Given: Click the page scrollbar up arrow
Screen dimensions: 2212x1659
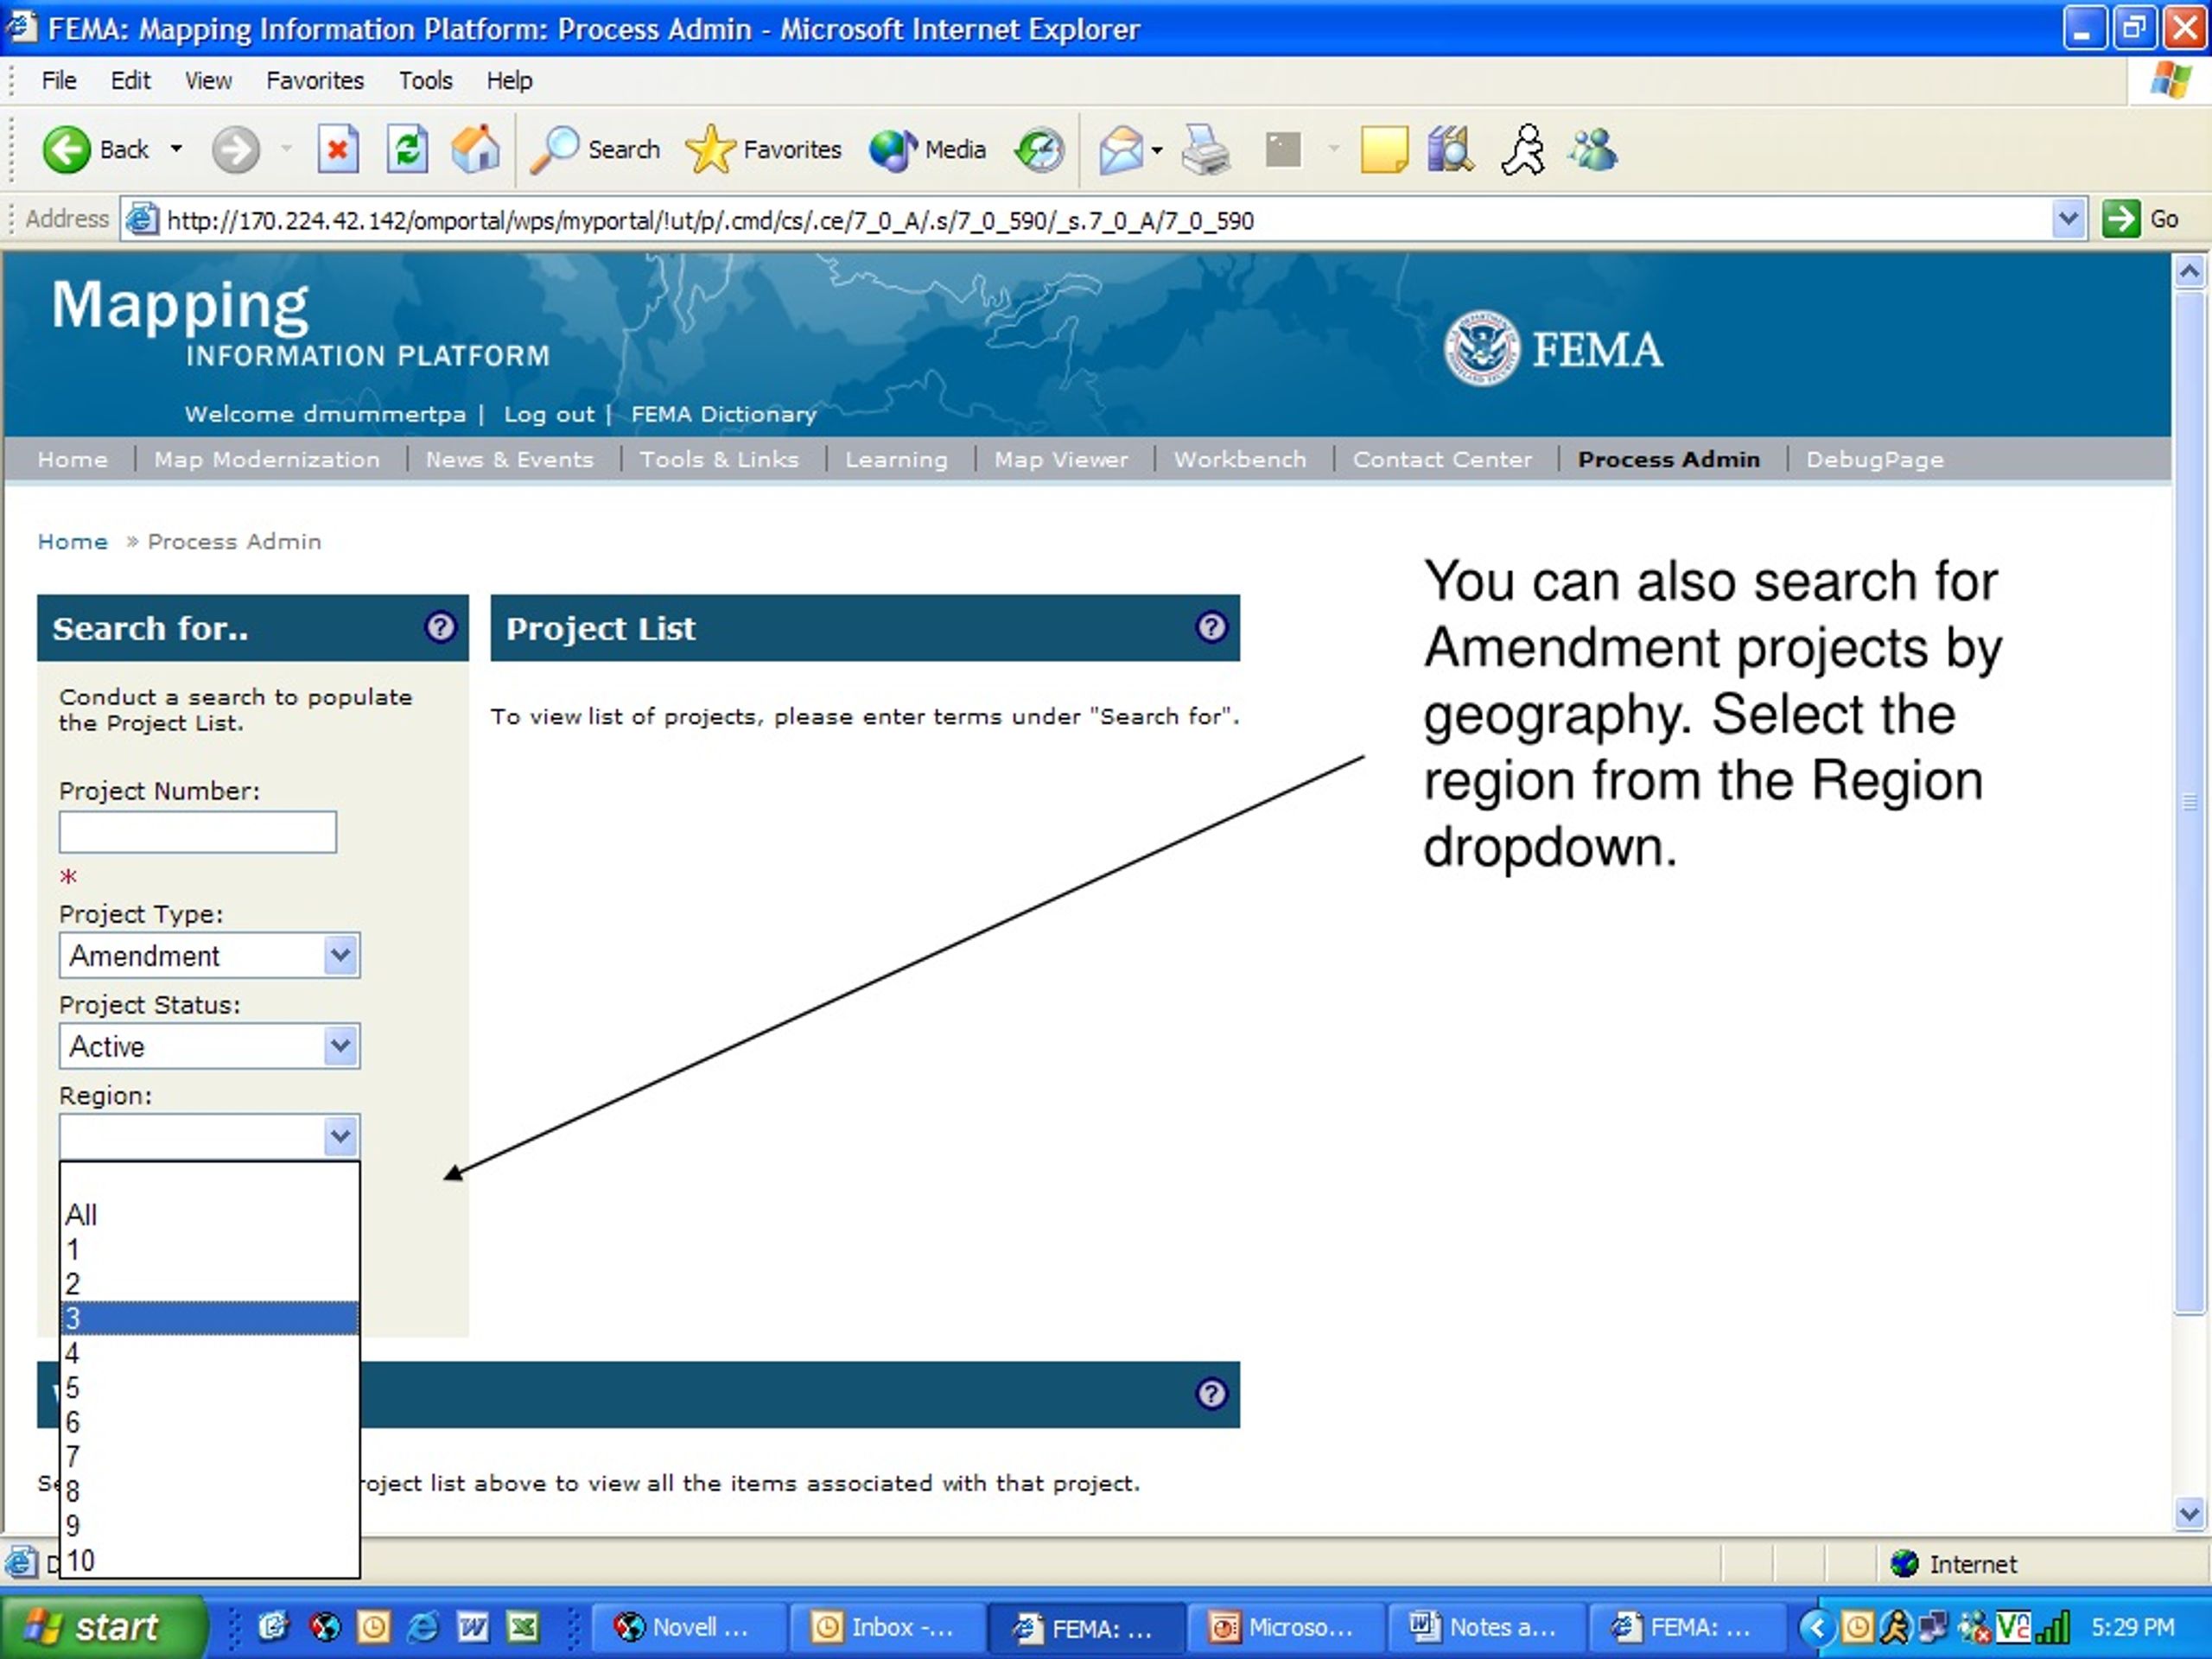Looking at the screenshot, I should click(2189, 271).
